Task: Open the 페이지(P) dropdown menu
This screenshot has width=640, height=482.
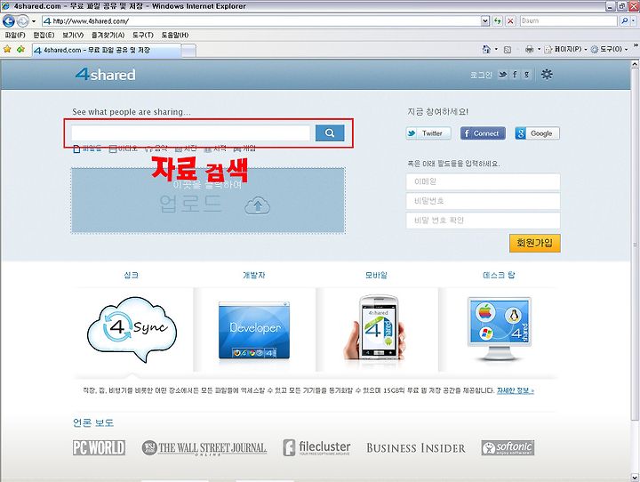Action: pyautogui.click(x=565, y=50)
